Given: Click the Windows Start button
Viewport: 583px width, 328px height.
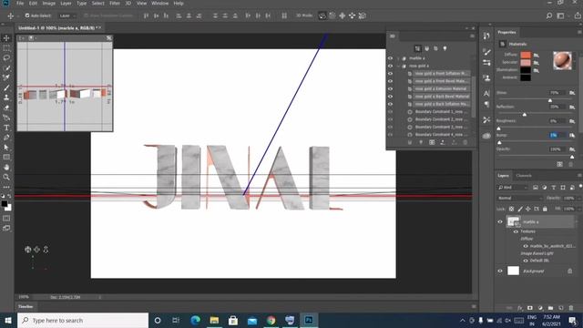Looking at the screenshot, I should 8,320.
